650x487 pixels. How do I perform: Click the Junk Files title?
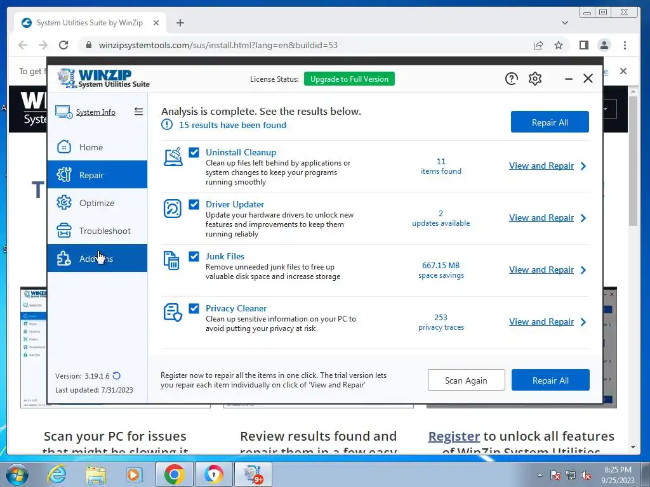(225, 256)
